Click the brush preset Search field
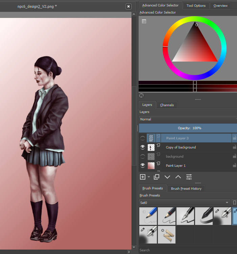 pos(188,250)
